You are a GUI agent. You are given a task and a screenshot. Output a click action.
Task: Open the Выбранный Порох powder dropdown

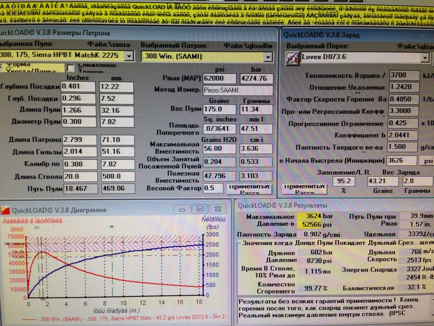(425, 58)
